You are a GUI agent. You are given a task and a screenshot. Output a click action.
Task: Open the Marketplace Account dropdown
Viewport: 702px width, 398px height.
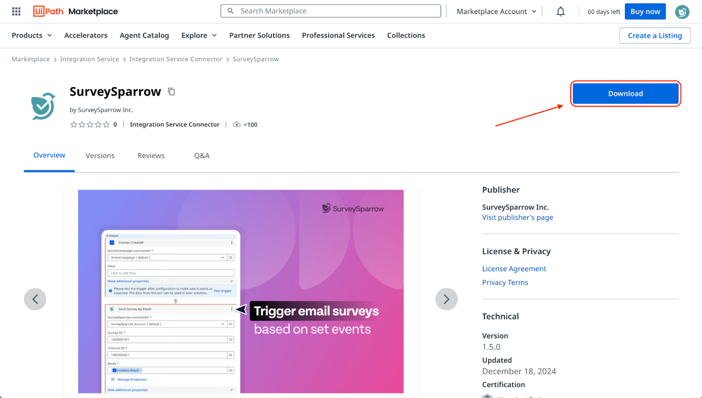click(x=496, y=11)
